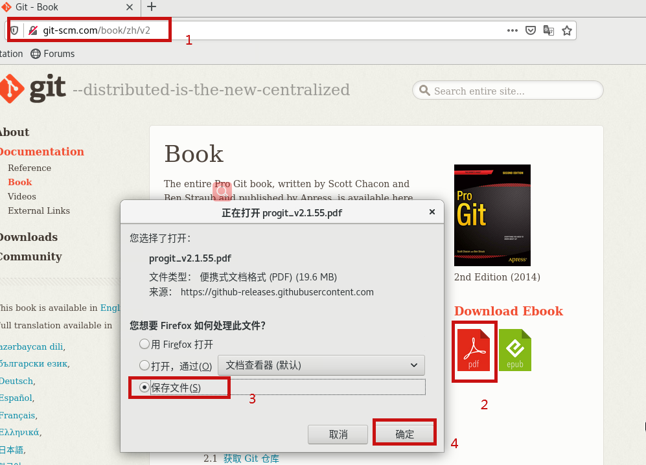Open the Downloads section in sidebar
The height and width of the screenshot is (465, 646).
(x=29, y=237)
